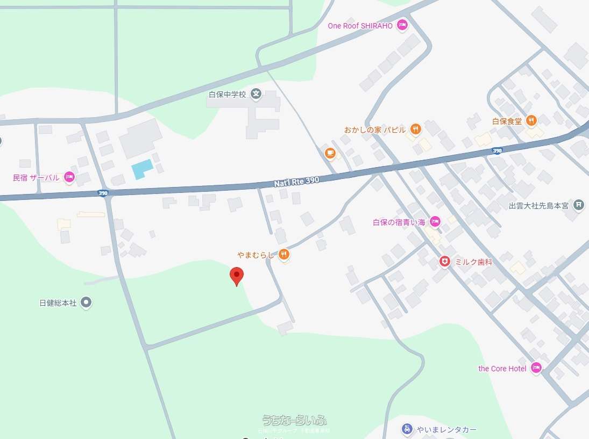
Task: Select the 出雲大社先島本宮 shrine icon
Action: [579, 205]
